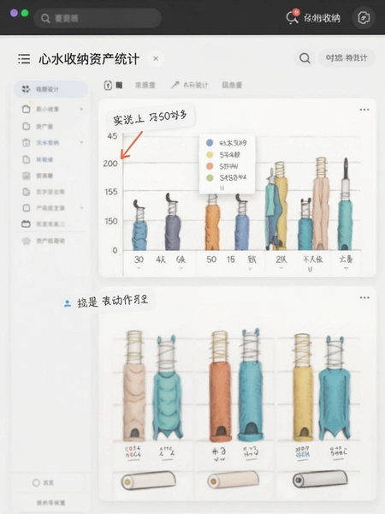This screenshot has height=514, width=385.
Task: Click the search field in the top bar
Action: click(98, 18)
